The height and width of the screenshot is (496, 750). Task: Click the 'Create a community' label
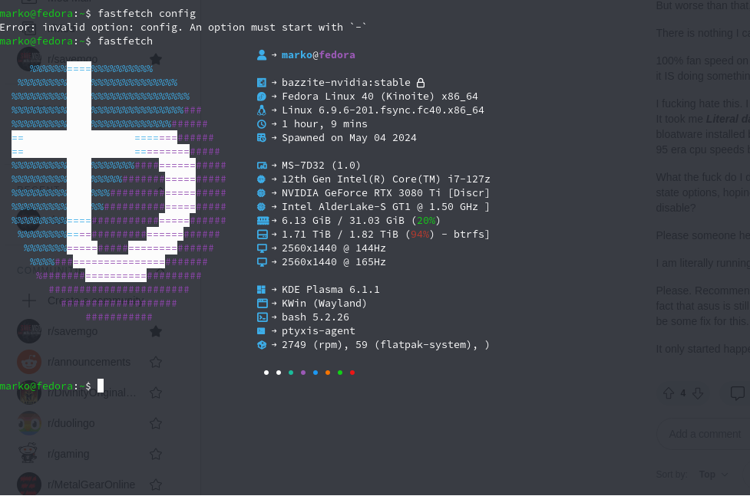(x=96, y=301)
